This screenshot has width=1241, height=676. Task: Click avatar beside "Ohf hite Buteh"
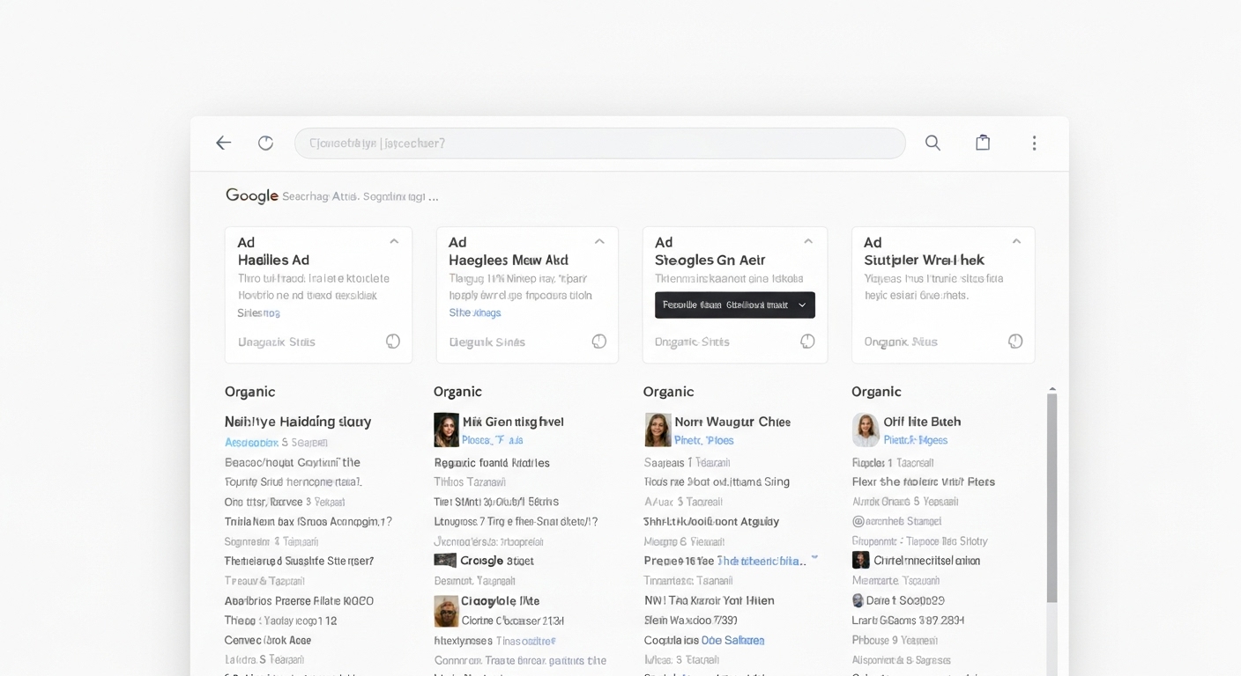coord(866,430)
